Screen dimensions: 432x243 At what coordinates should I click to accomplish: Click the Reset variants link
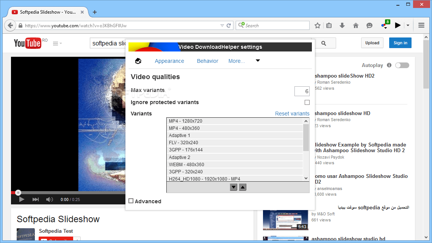[292, 113]
